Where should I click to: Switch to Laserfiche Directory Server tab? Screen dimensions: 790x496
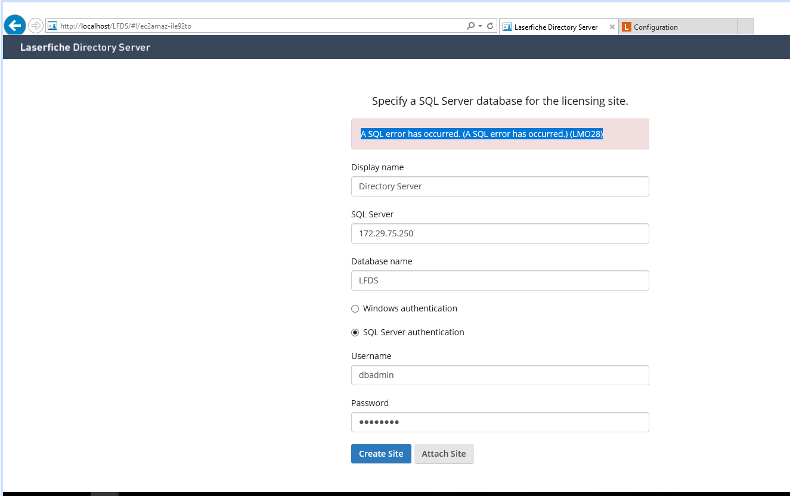555,27
